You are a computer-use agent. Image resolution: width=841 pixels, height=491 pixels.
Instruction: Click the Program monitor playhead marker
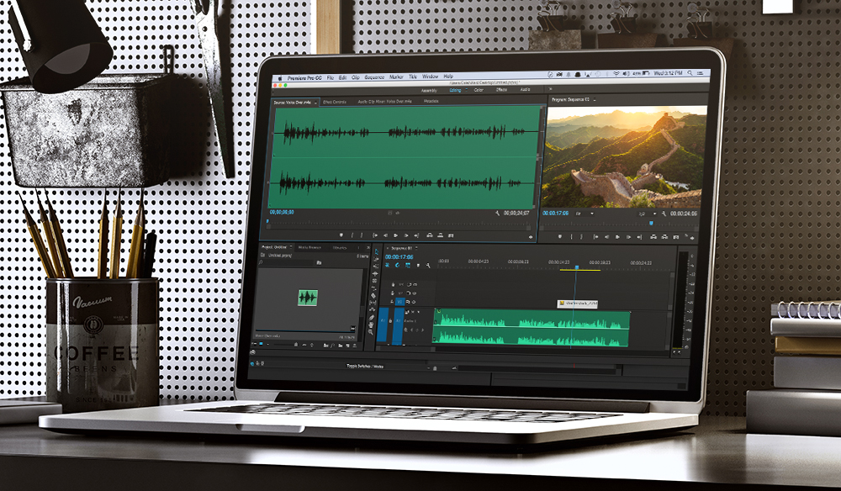pos(651,223)
